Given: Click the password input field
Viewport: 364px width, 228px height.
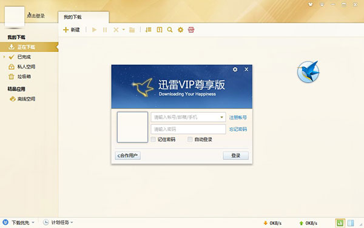Looking at the screenshot, I should [x=188, y=129].
